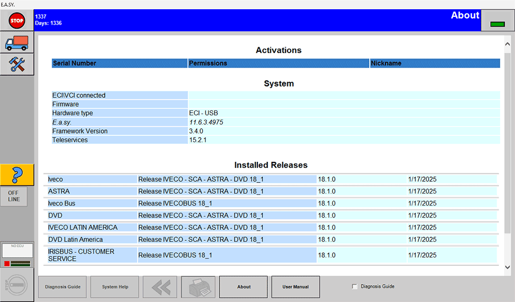Select the ECI\VCI connected row label
515x302 pixels.
tap(120, 95)
